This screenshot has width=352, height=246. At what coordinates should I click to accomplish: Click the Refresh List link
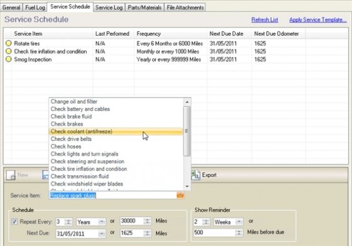point(265,19)
